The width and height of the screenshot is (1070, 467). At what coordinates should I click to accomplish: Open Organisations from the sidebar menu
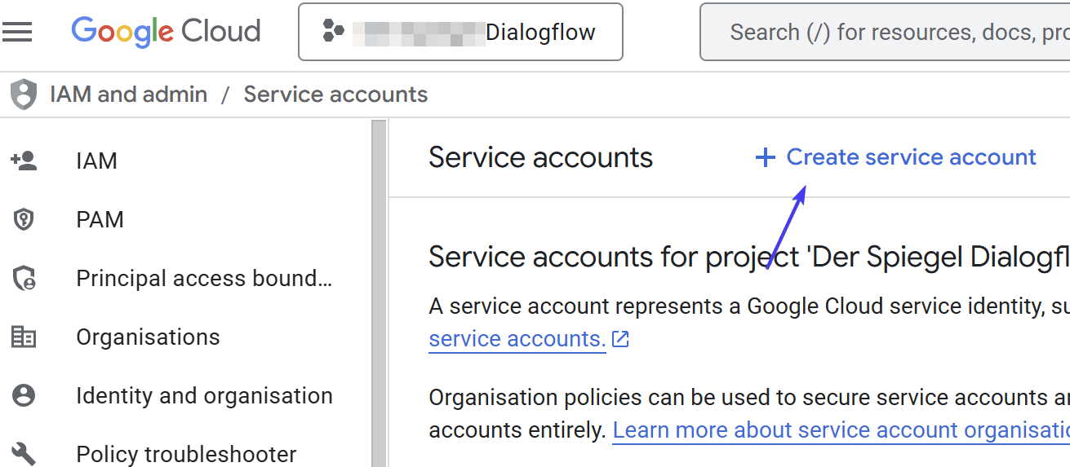click(x=148, y=337)
